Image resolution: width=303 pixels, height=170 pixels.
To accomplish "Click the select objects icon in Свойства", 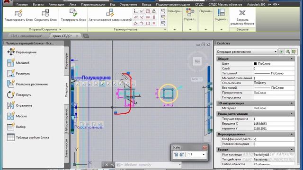I will click(288, 51).
